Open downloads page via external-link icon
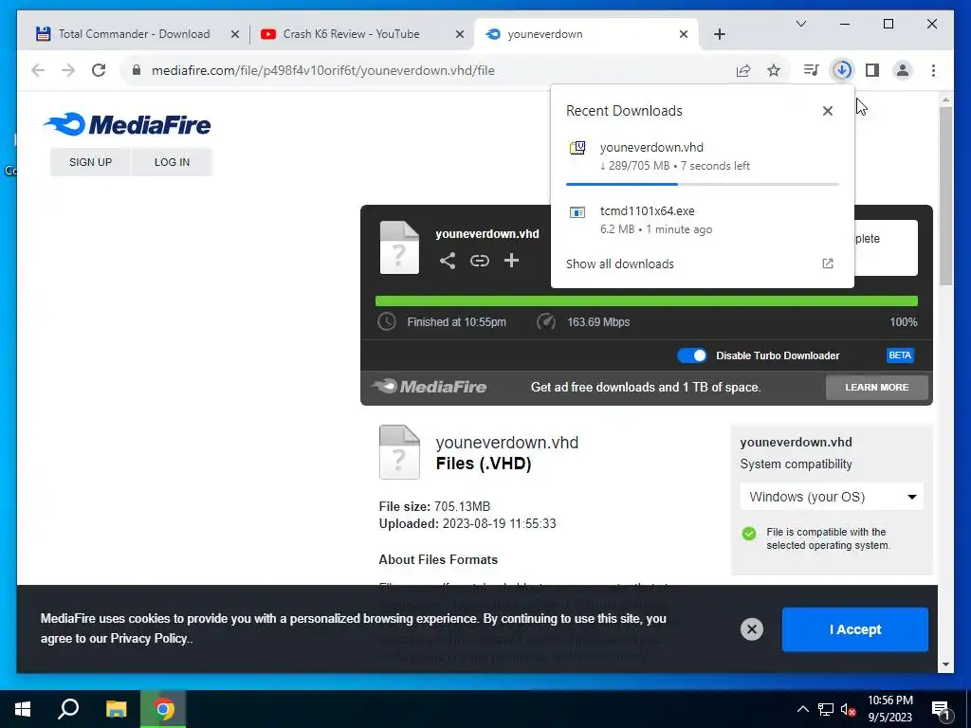The width and height of the screenshot is (971, 728). [827, 264]
